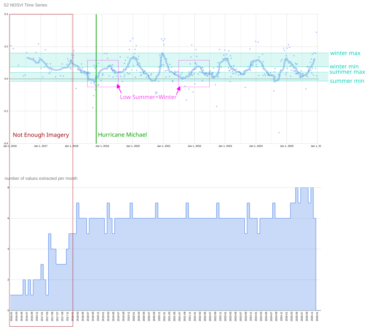Click the '2016-01' label on bottom chart axis
365x327 pixels.
click(x=11, y=316)
